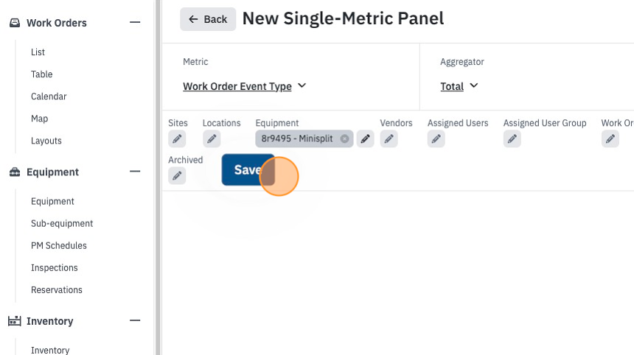
Task: Open Inspections in the sidebar
Action: tap(54, 268)
